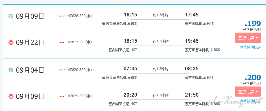Click the return icon beside 09月22日
This screenshot has width=266, height=111.
11,43
